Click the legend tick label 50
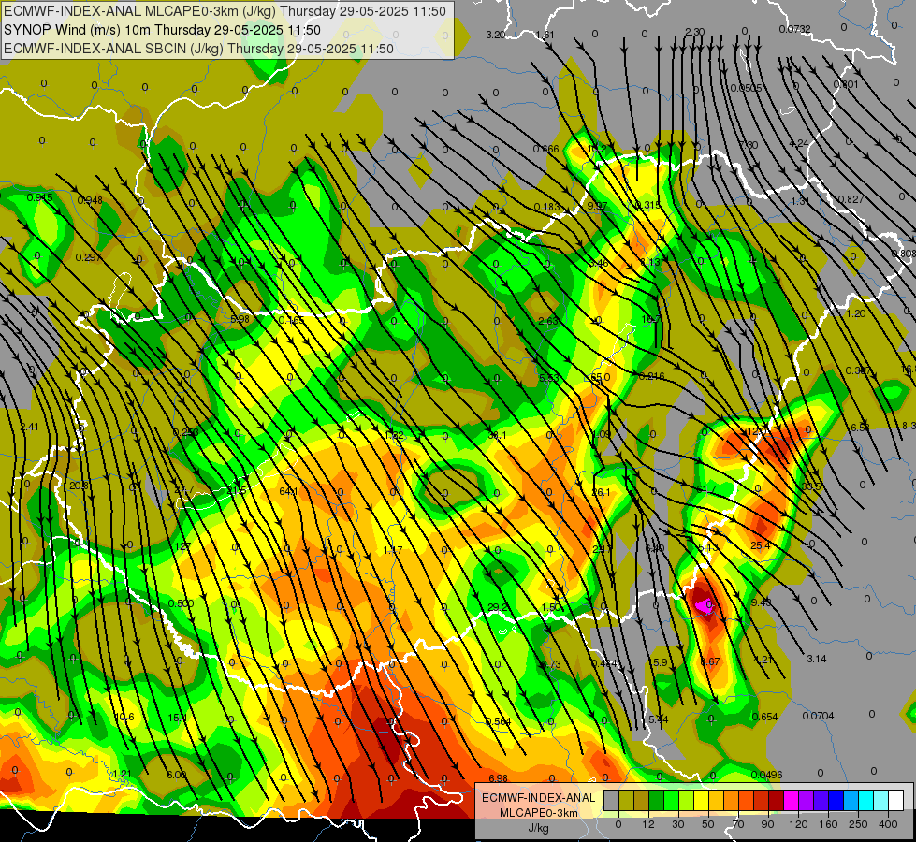The image size is (916, 842). click(x=708, y=824)
